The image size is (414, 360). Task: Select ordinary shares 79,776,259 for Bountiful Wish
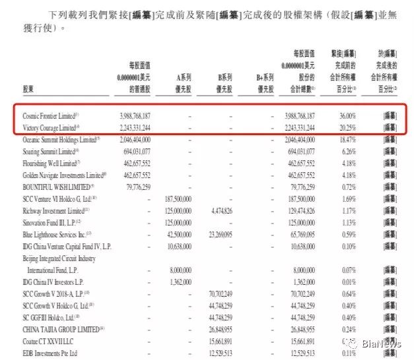pos(139,187)
